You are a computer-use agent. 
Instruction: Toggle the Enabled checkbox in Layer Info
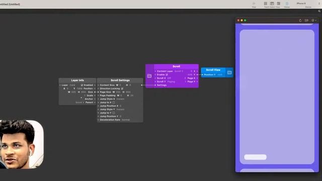(82, 85)
